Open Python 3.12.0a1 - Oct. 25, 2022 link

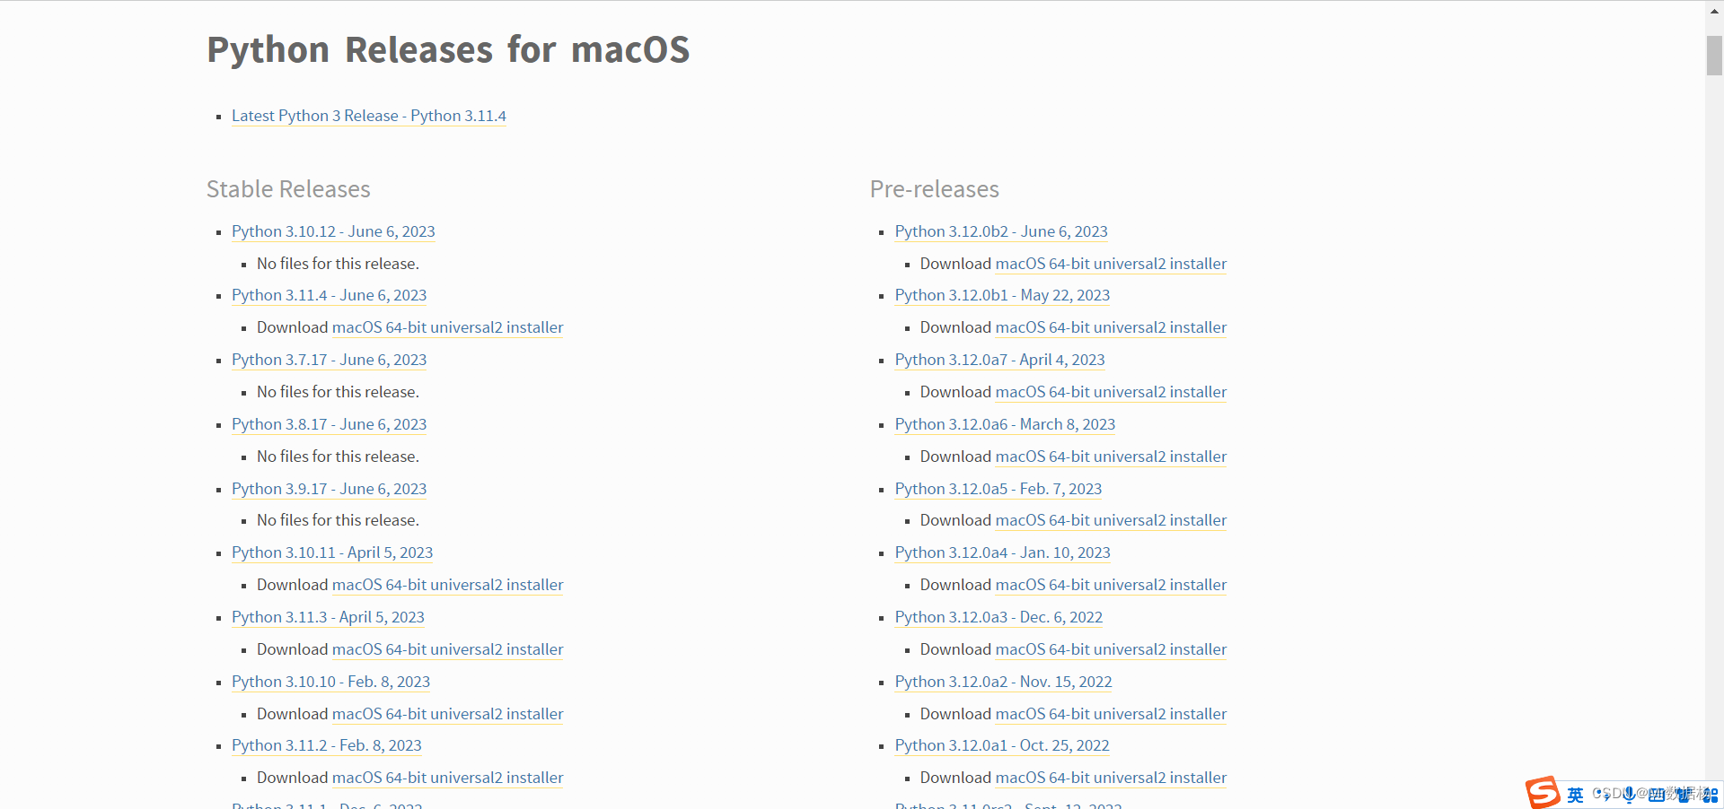pyautogui.click(x=1001, y=745)
